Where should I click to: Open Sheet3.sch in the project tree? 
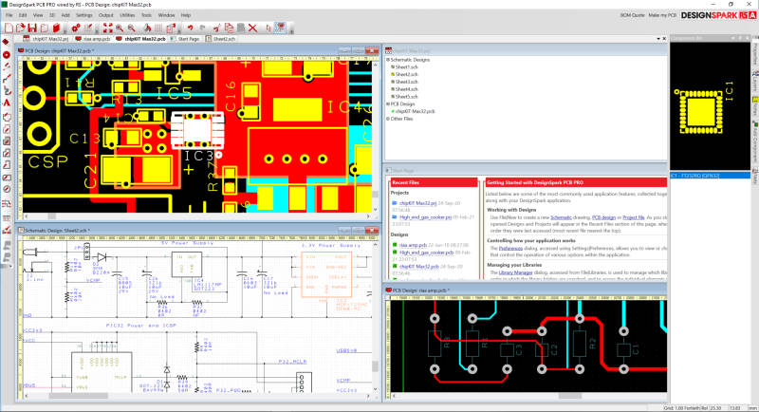point(404,82)
